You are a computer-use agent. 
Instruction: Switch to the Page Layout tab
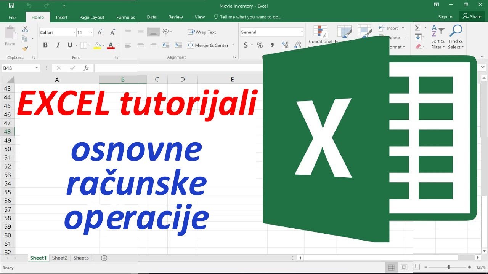point(92,17)
